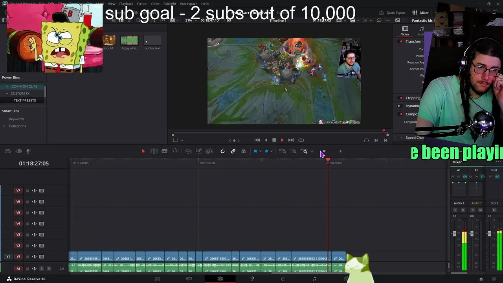Click the Insert Clip toolbar icon
503x283 pixels.
[x=188, y=151]
